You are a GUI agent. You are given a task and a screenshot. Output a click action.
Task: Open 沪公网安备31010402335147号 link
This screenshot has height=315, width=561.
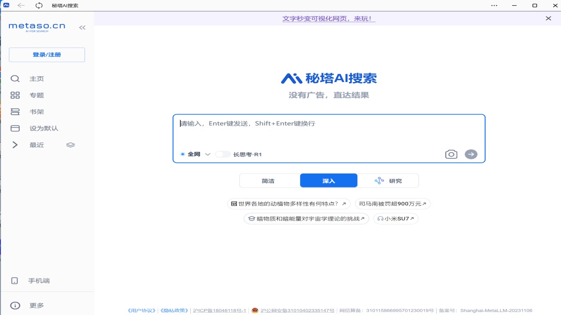pos(297,310)
